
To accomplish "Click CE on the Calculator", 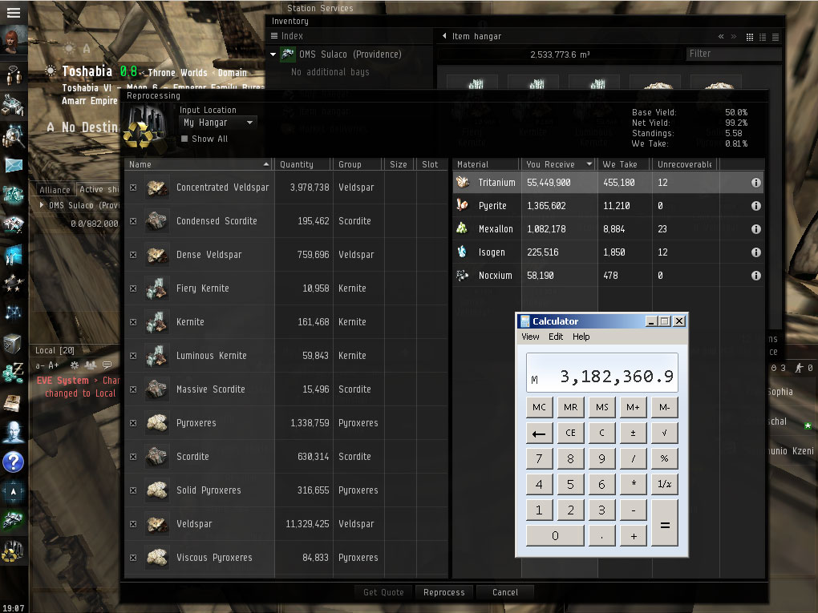I will tap(571, 433).
